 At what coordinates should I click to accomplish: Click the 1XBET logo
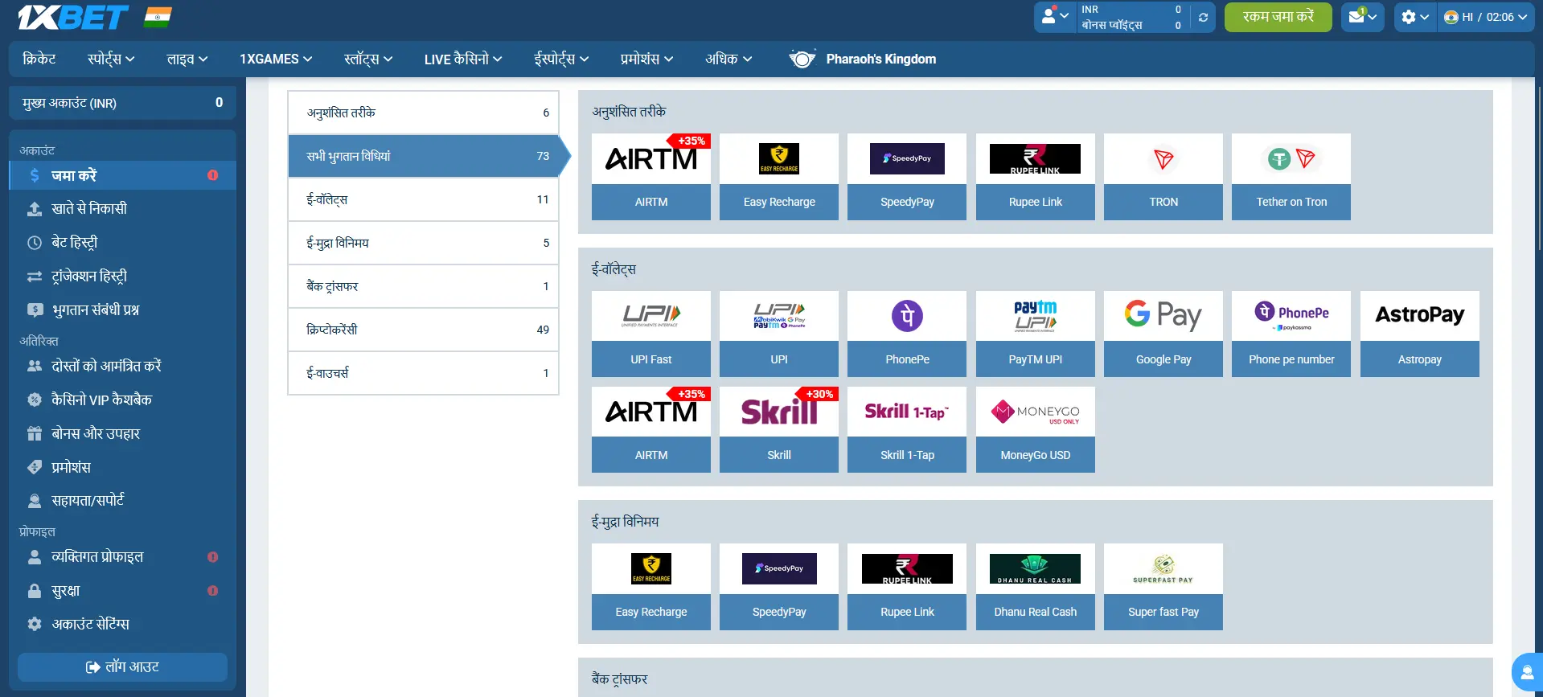[72, 17]
